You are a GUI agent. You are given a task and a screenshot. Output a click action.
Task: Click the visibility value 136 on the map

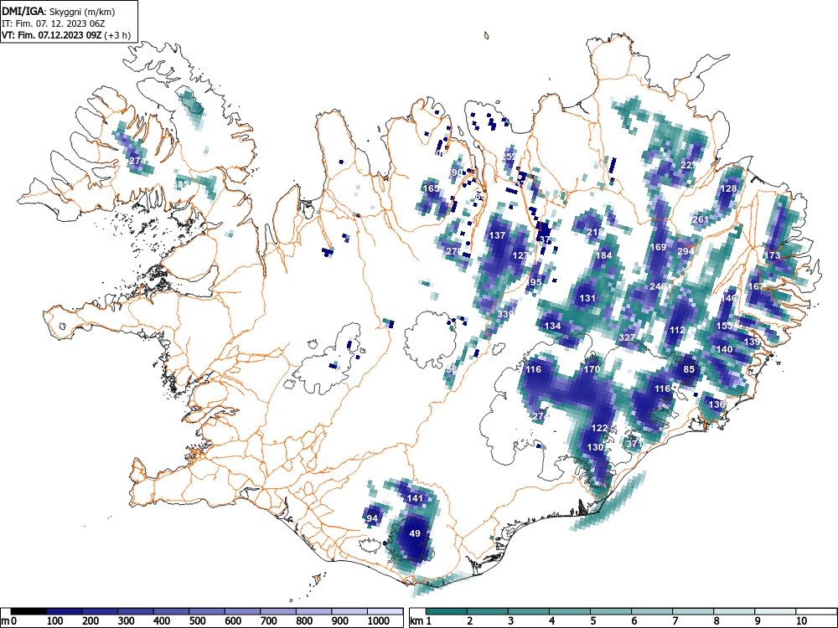[x=716, y=404]
